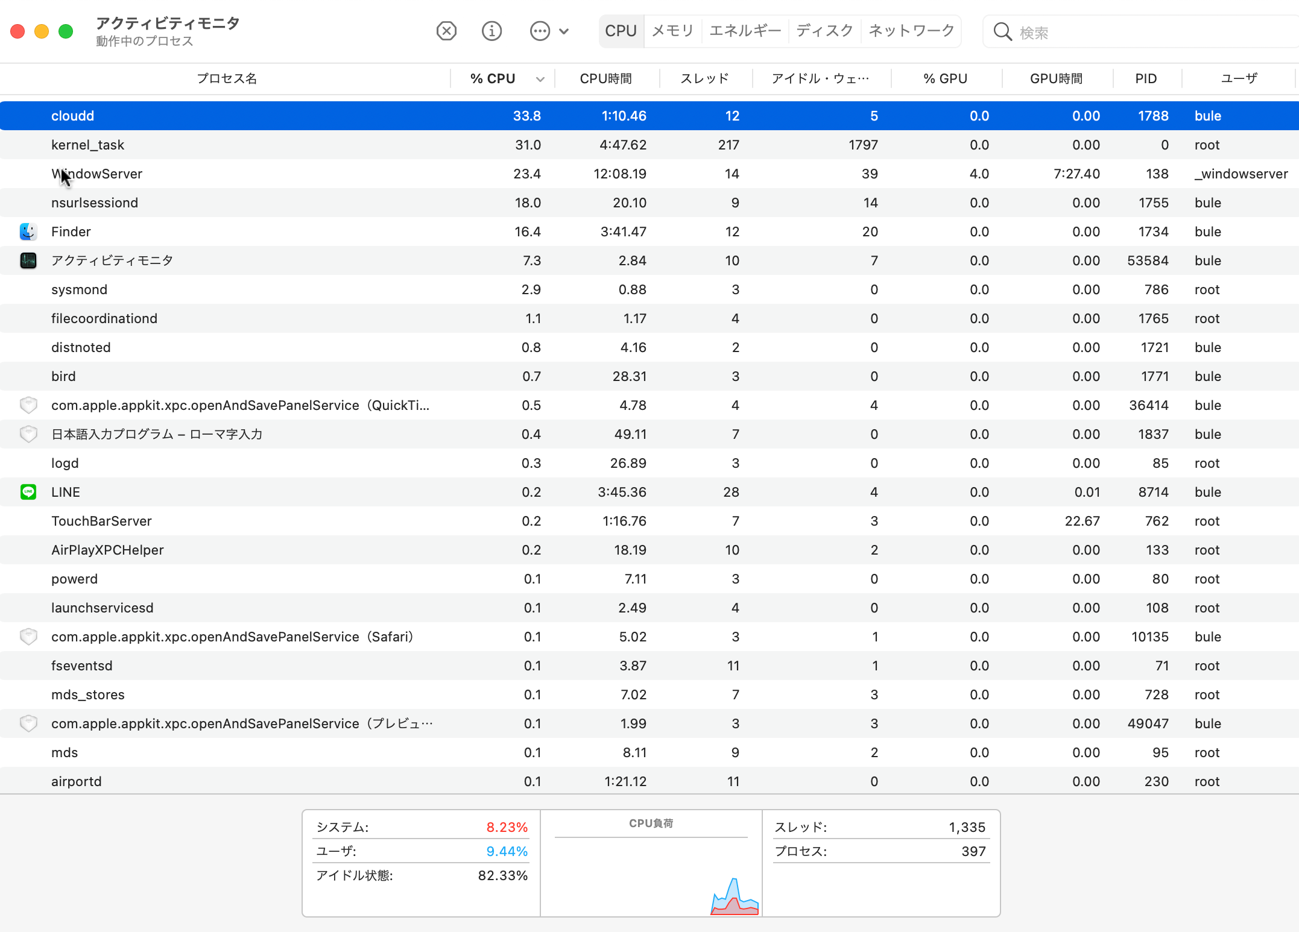Switch to the ディスク tab
The image size is (1299, 932).
(824, 31)
